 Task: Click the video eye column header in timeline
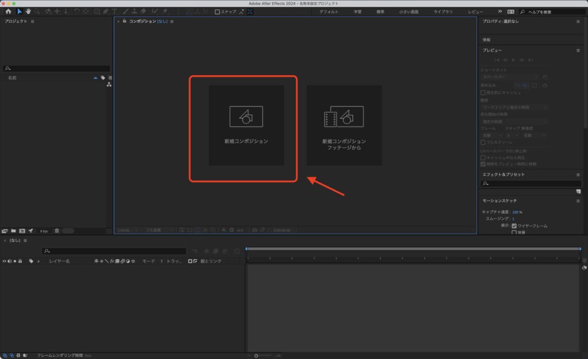coord(5,261)
